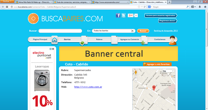
Task: Click the house home icon
Action: click(55, 40)
